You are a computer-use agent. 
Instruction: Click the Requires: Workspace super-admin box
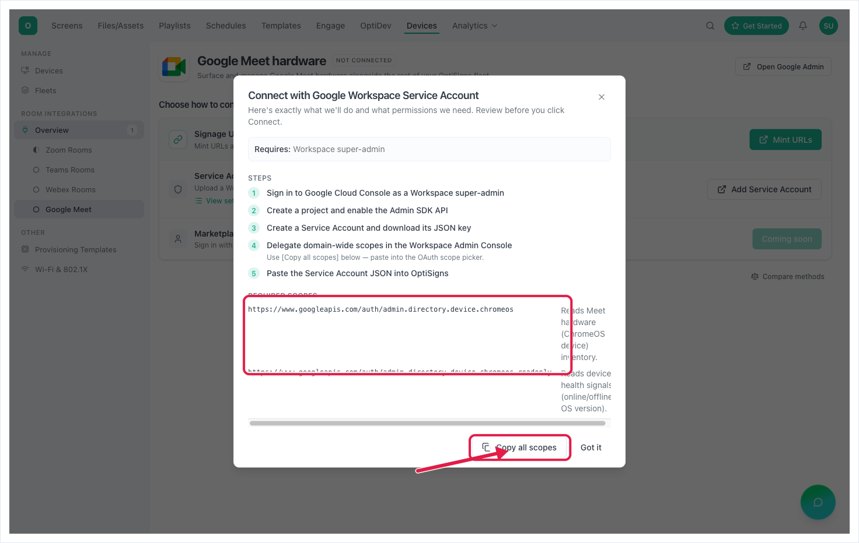coord(429,149)
